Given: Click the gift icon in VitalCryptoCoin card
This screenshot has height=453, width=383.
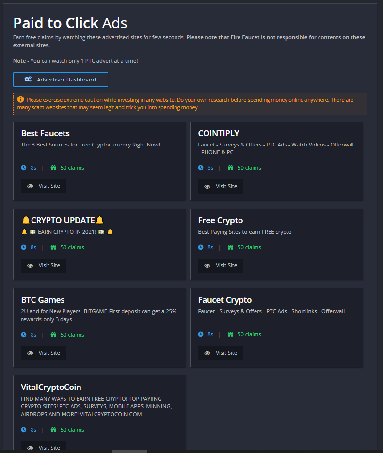Looking at the screenshot, I should tap(53, 430).
